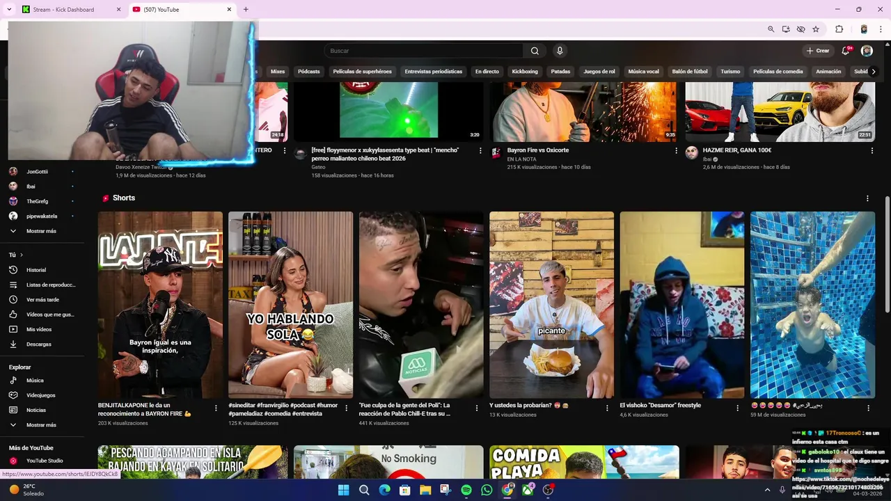The height and width of the screenshot is (501, 891).
Task: Open HAZME REIR, GANA 100€ title
Action: coord(737,150)
